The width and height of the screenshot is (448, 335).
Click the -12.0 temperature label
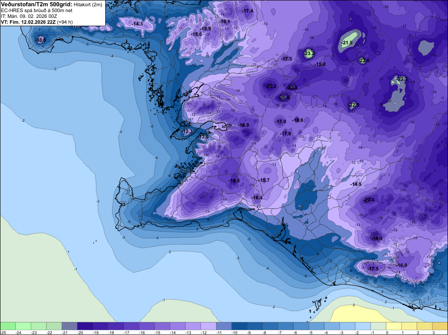pyautogui.click(x=204, y=137)
